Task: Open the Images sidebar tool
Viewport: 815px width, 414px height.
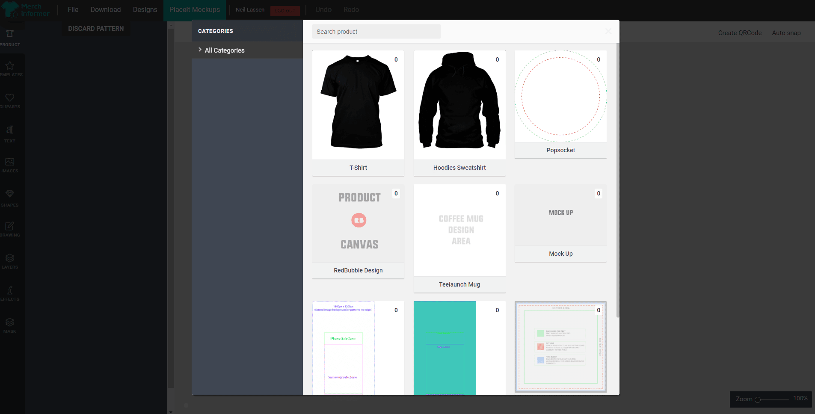Action: coord(10,166)
